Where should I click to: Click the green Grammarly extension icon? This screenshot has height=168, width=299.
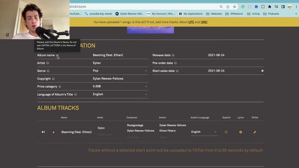[243, 7]
